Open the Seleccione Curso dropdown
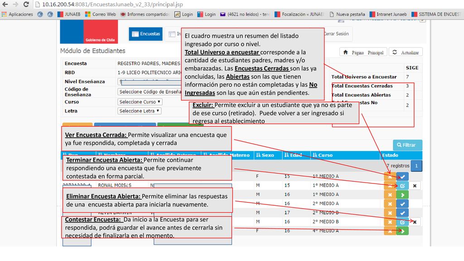This screenshot has height=261, width=464. click(x=140, y=102)
